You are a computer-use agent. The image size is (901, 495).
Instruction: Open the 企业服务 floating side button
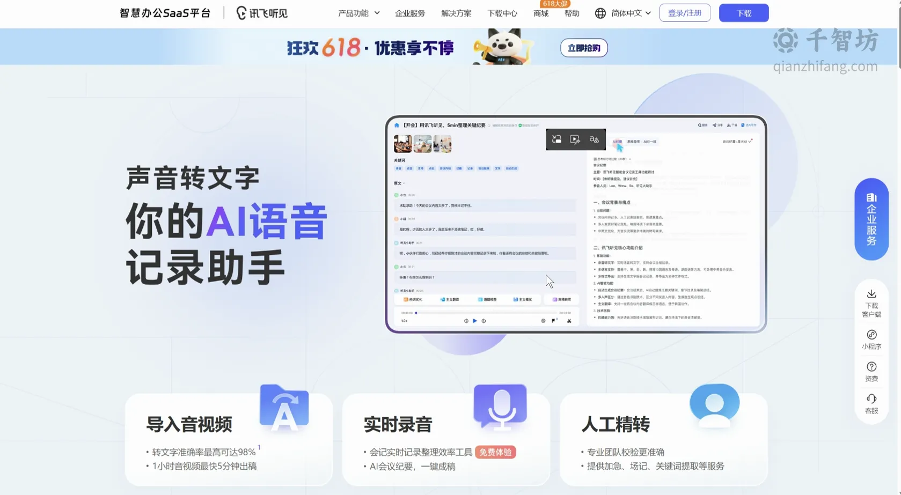coord(871,219)
